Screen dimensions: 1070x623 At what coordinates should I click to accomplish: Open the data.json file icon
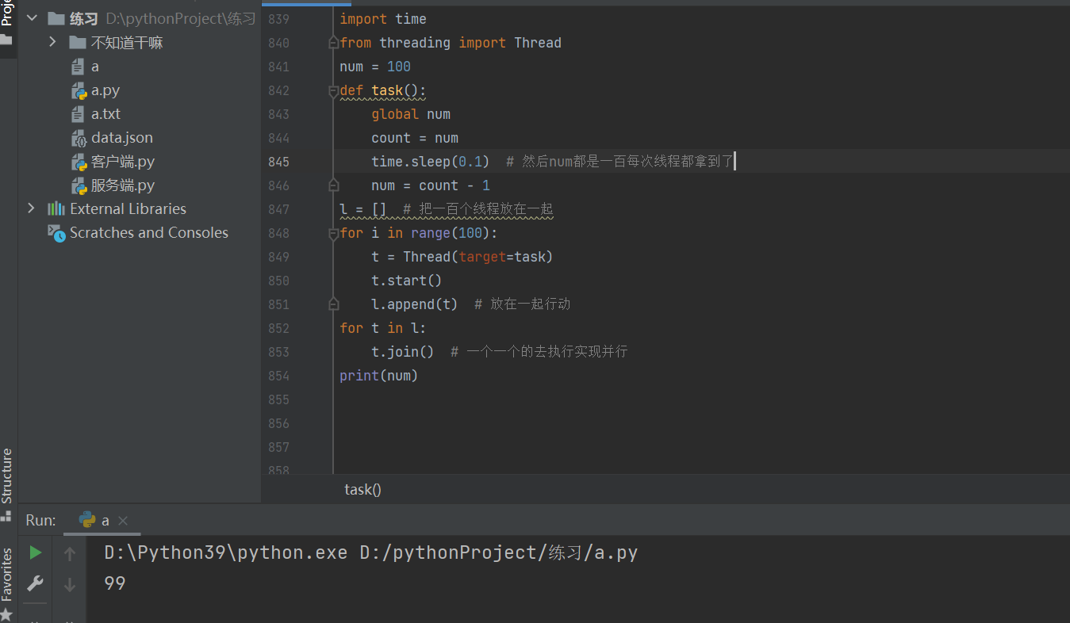point(78,138)
